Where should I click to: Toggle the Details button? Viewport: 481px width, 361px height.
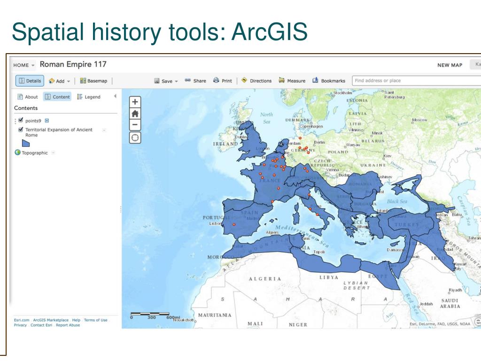[x=30, y=81]
